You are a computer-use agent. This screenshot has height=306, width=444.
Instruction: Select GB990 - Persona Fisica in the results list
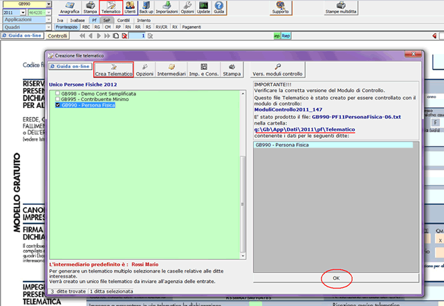tap(333, 145)
